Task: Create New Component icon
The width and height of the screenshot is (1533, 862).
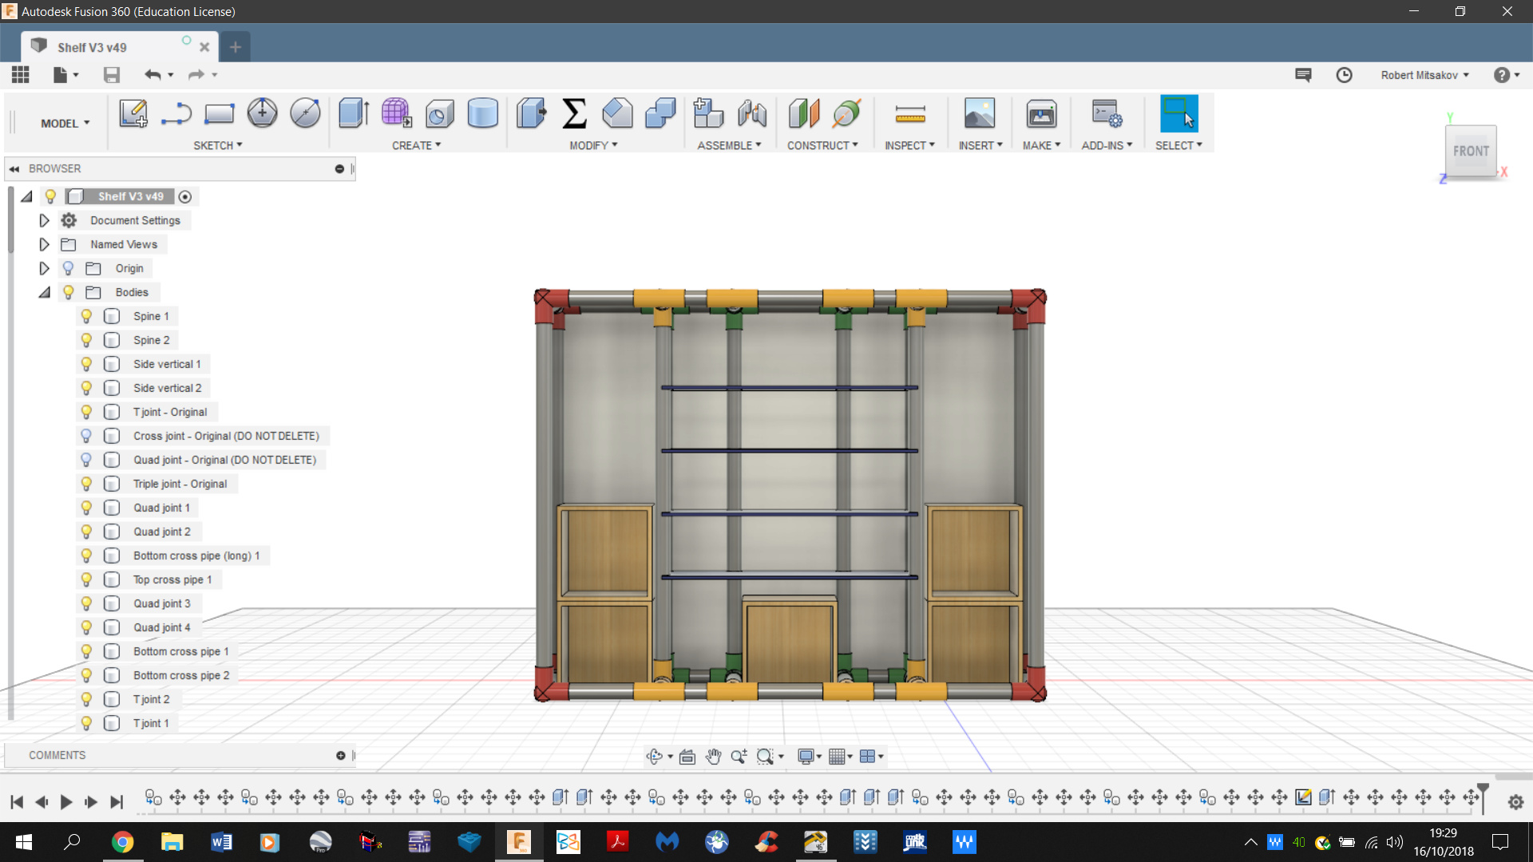Action: click(x=708, y=113)
